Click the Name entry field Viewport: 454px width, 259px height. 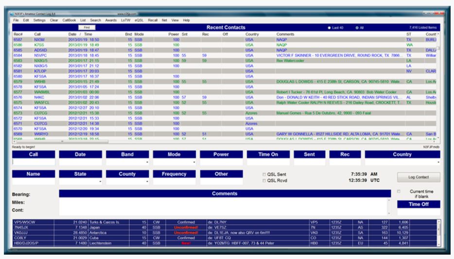(34, 181)
